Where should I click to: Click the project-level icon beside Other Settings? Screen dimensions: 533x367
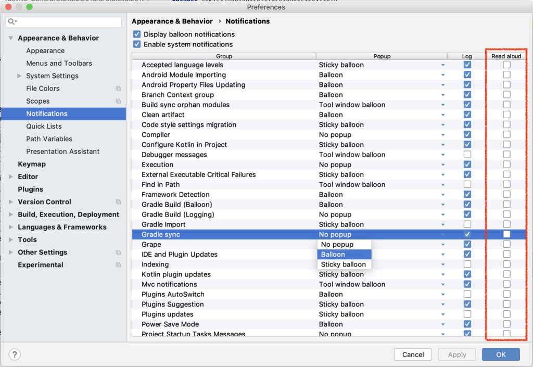click(118, 252)
